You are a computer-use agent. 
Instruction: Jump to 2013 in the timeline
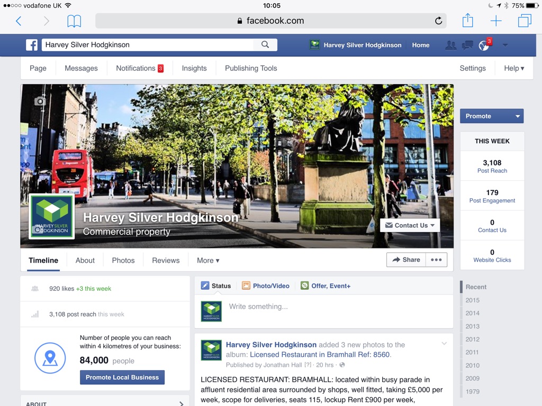[473, 326]
